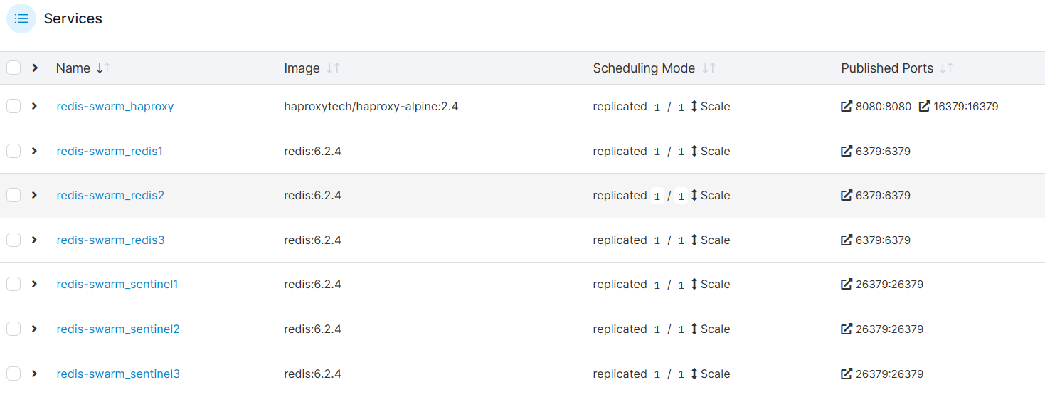Expand all rows using header chevron

click(x=34, y=68)
